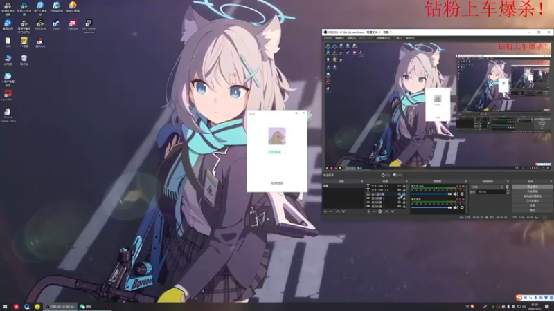Open the 文件 menu in OBS
The width and height of the screenshot is (554, 311).
(328, 38)
